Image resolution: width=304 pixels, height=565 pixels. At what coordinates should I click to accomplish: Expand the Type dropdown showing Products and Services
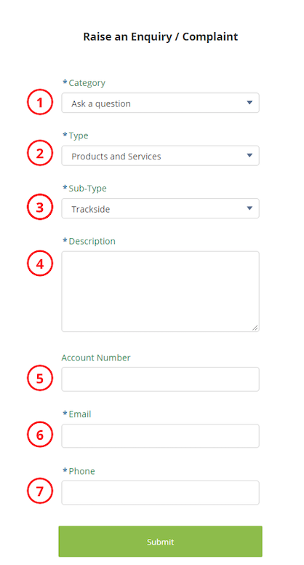pyautogui.click(x=160, y=156)
